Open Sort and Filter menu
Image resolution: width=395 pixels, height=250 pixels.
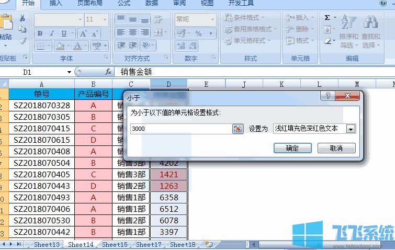(x=349, y=31)
